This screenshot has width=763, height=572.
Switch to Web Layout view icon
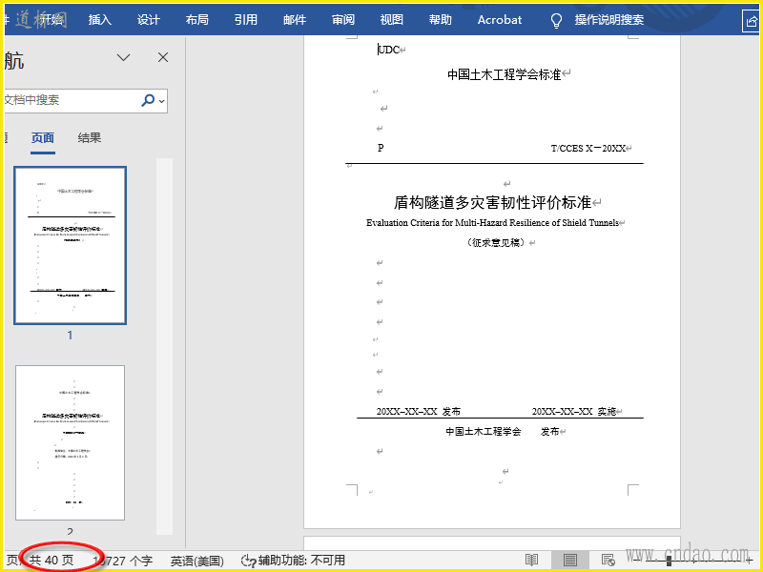click(608, 561)
